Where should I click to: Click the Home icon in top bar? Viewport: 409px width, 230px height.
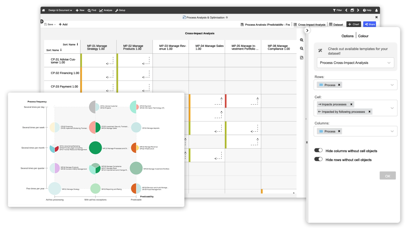43,10
